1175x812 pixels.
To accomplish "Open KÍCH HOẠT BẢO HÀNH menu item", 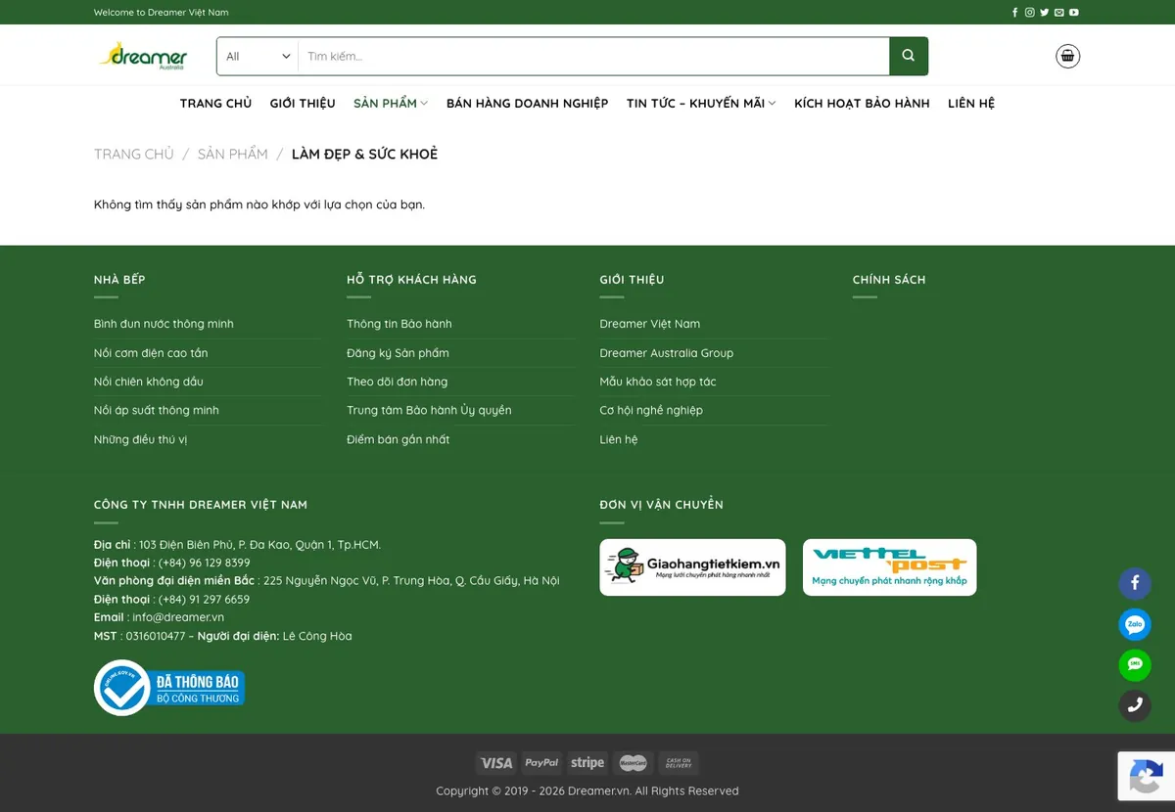I will click(x=862, y=104).
